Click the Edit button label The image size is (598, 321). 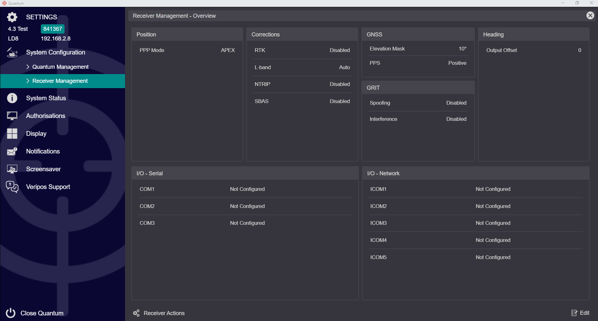(585, 313)
